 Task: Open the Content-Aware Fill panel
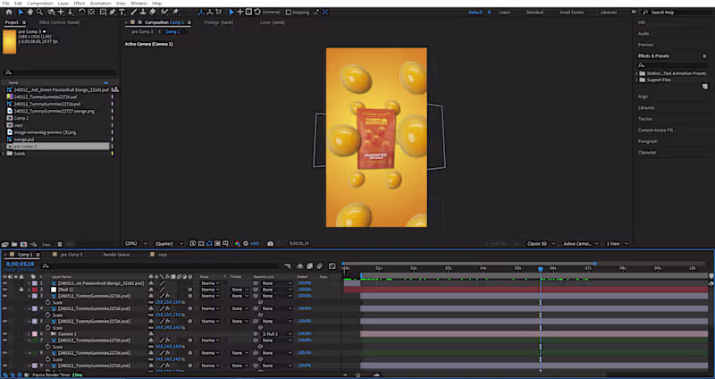(x=655, y=130)
